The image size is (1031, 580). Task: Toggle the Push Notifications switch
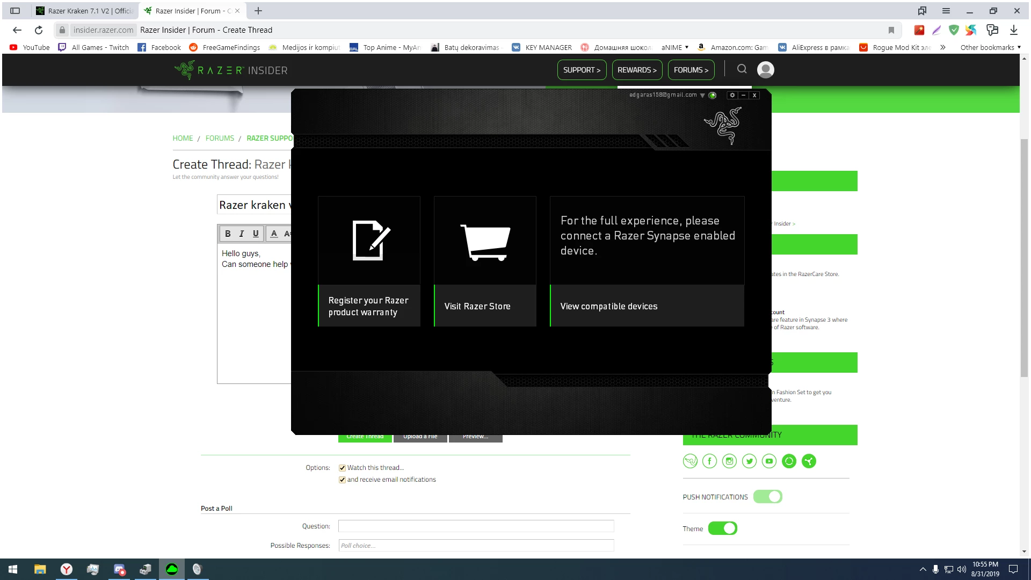(x=767, y=497)
